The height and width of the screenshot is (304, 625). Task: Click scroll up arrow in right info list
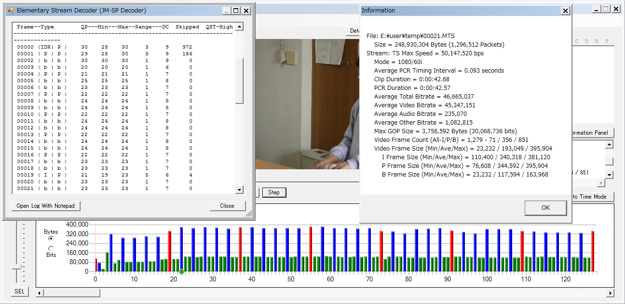point(610,145)
